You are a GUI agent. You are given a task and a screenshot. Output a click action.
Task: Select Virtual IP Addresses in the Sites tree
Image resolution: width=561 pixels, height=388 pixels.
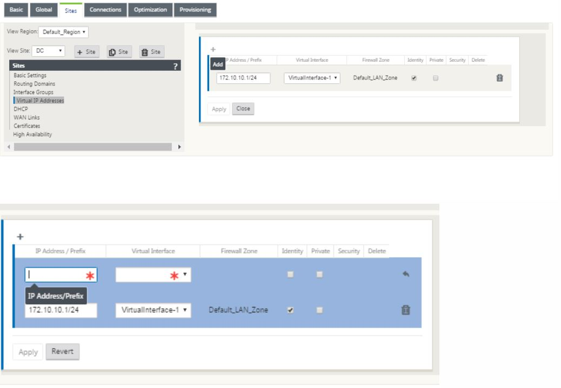click(x=39, y=101)
